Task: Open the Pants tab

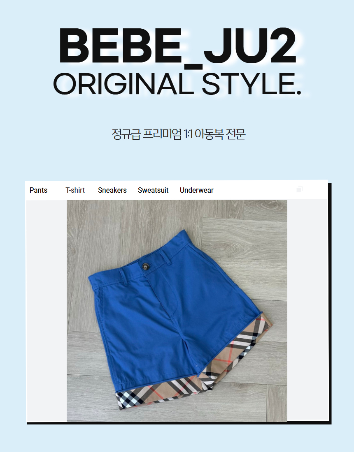Action: coord(38,190)
